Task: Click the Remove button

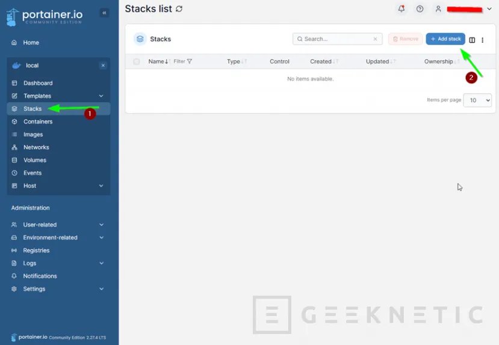Action: coord(406,39)
